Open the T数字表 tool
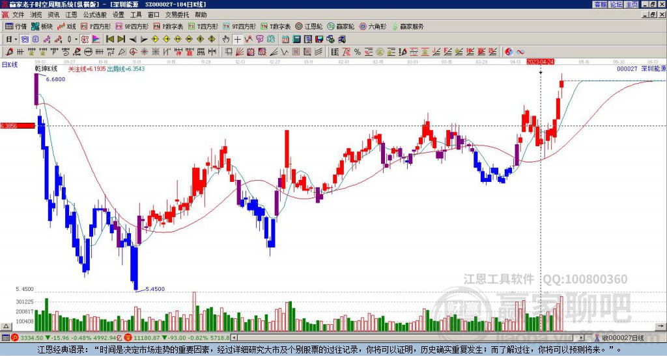 coord(276,26)
